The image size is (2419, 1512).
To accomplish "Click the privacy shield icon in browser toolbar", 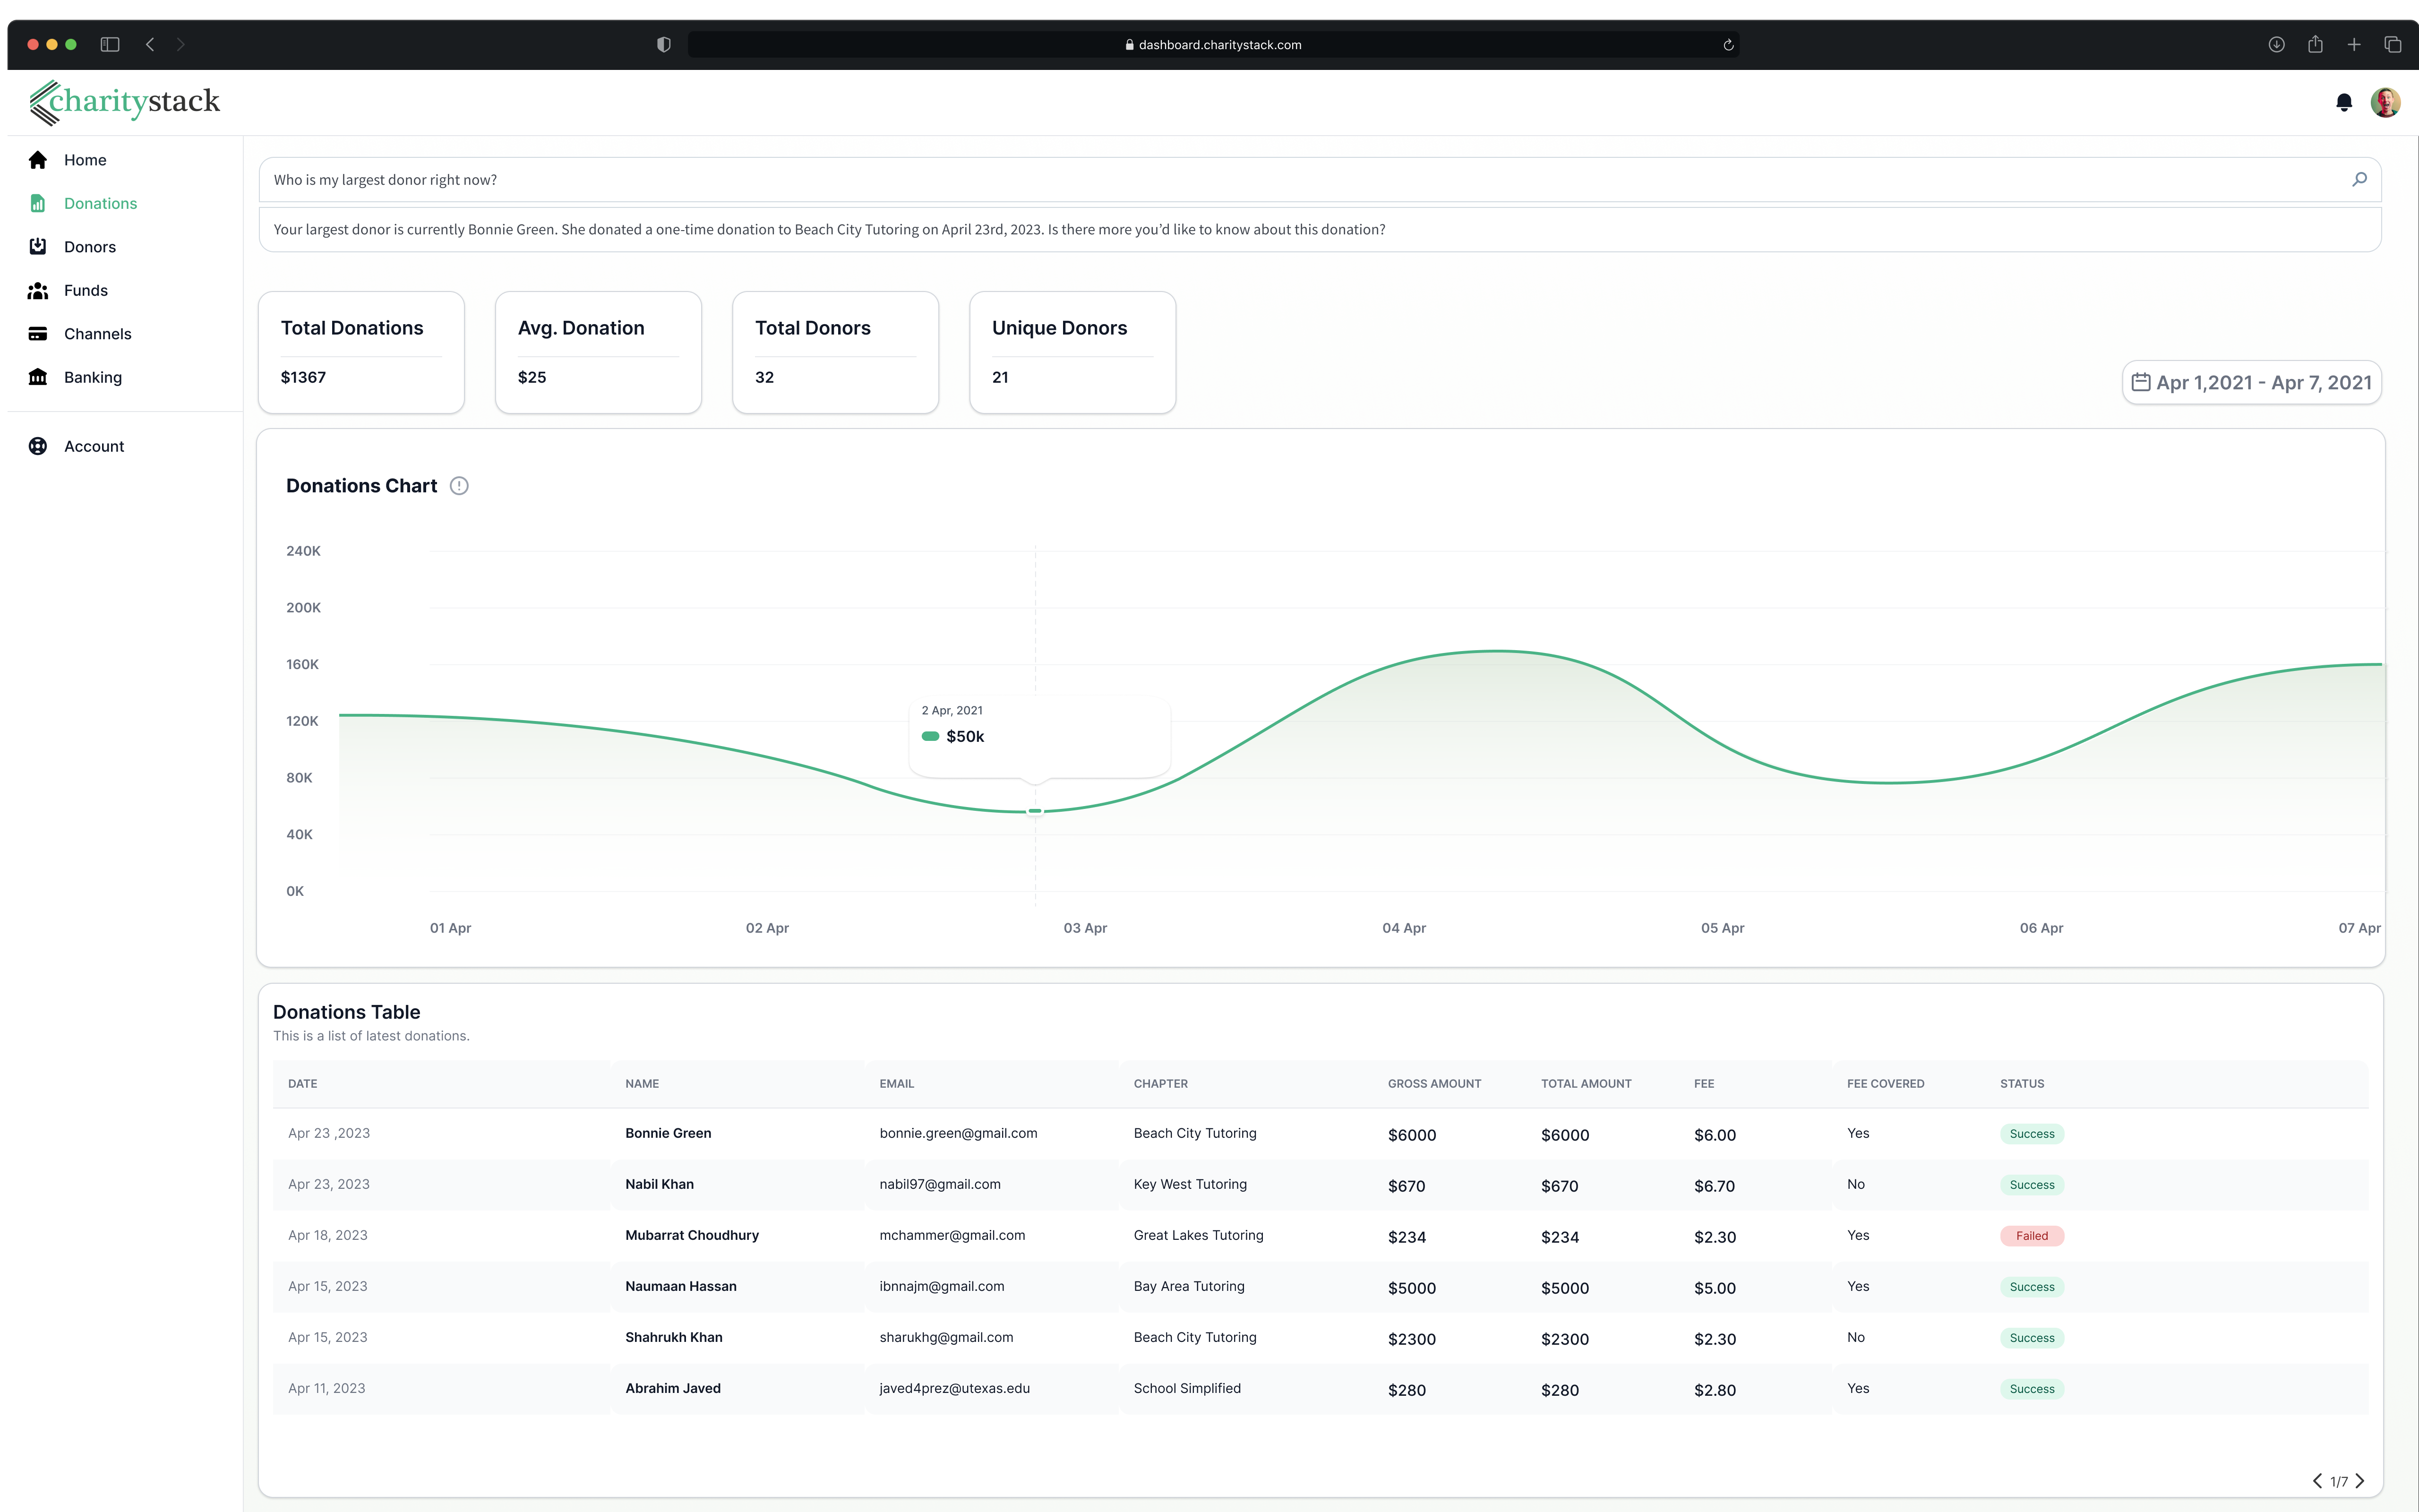I will 664,44.
